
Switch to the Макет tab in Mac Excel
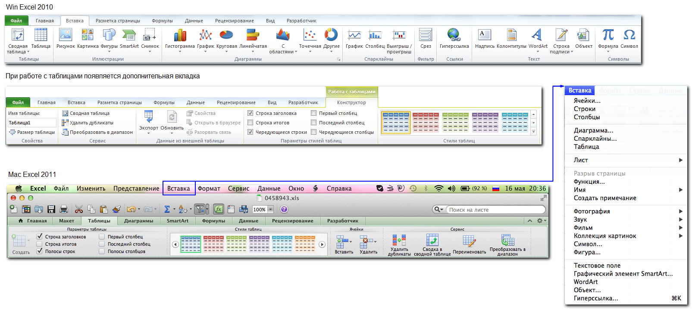pos(66,221)
